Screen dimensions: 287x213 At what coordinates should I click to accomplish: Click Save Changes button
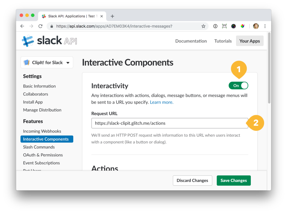234,180
